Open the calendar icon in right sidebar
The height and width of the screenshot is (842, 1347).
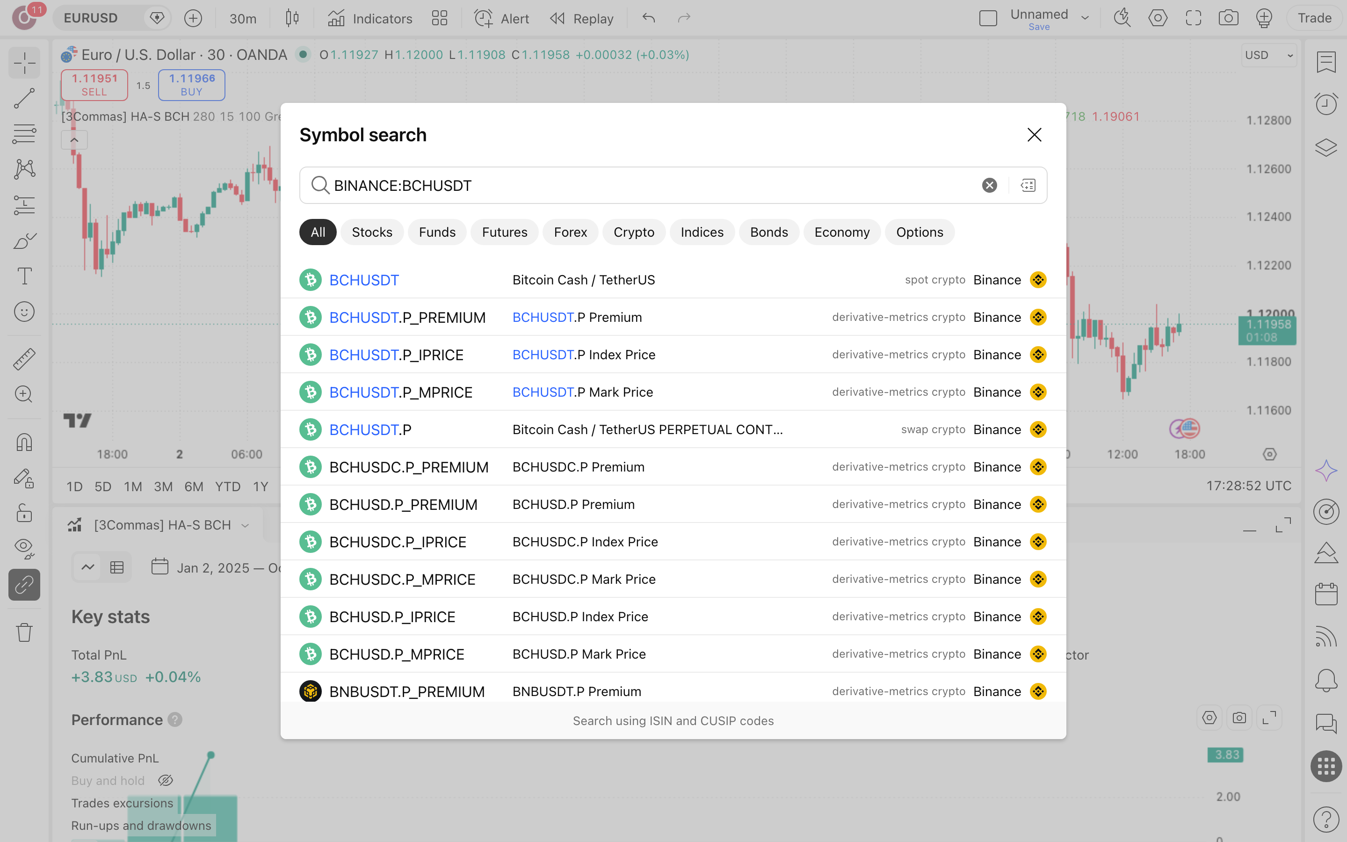1326,594
